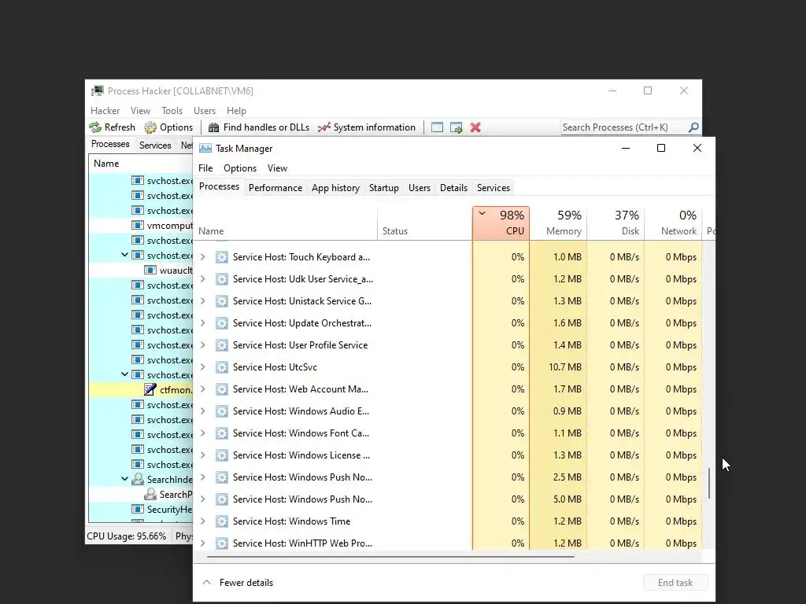Viewport: 806px width, 604px height.
Task: Click CPU Usage: 95.66% status text
Action: pos(127,536)
